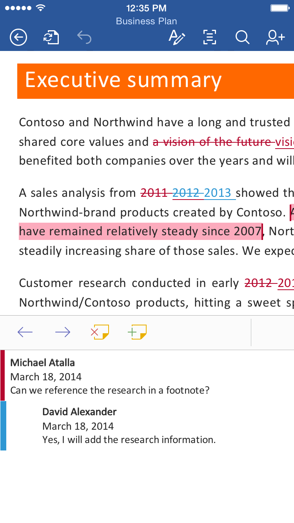Image resolution: width=294 pixels, height=523 pixels.
Task: Tap the red comment color bar
Action: 3,375
